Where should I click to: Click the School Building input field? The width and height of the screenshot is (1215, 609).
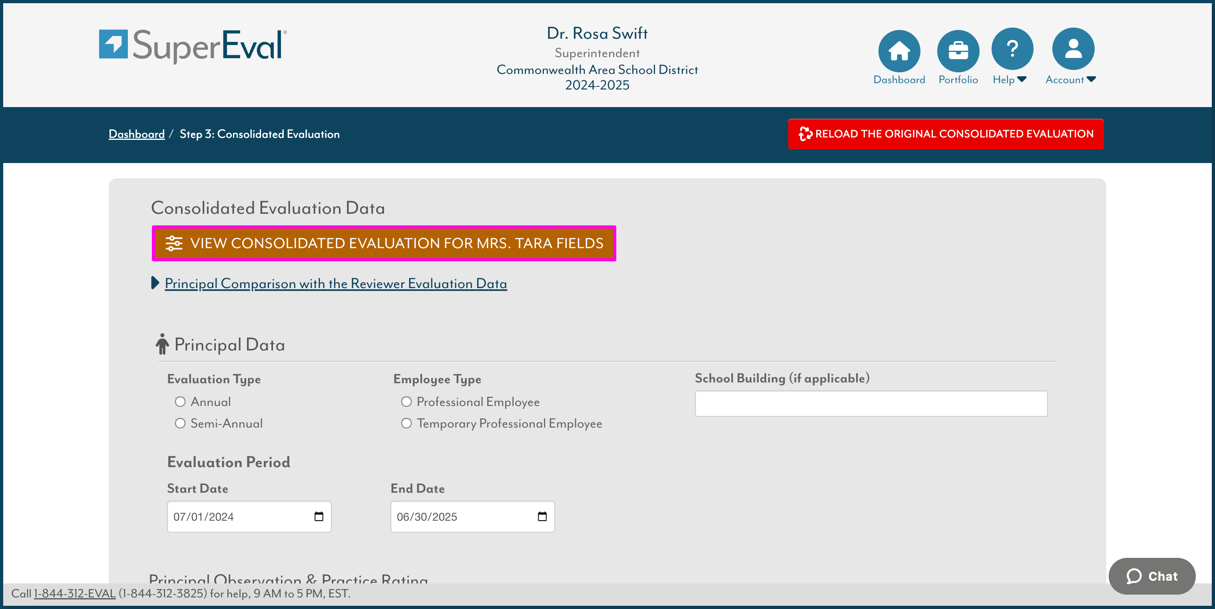(x=871, y=403)
